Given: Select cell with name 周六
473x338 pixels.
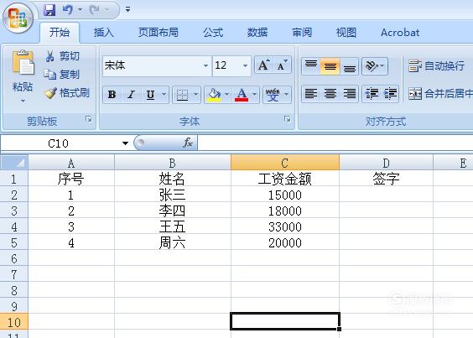Looking at the screenshot, I should click(173, 242).
